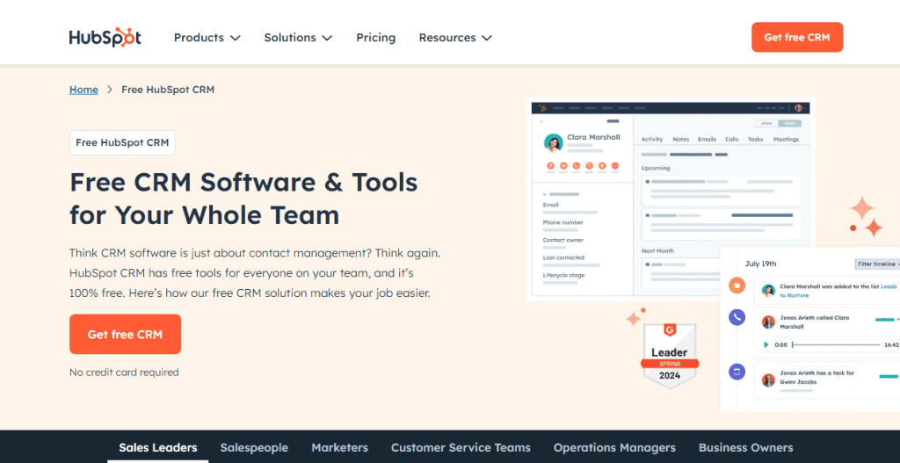Screen dimensions: 900x463
Task: Go to the Pricing page
Action: [x=376, y=37]
